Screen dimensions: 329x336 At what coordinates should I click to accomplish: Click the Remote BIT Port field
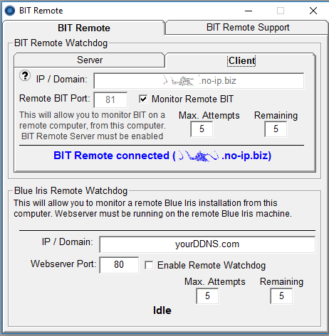[110, 99]
